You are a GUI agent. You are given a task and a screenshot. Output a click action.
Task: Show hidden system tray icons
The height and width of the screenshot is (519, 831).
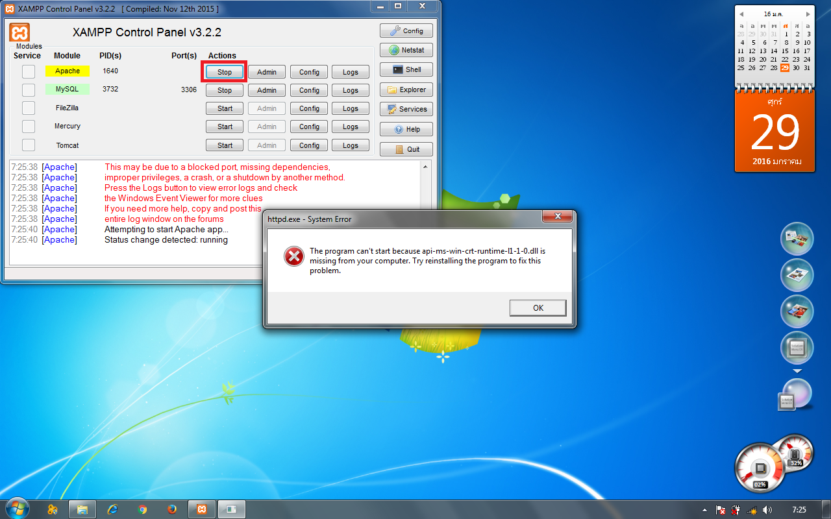tap(705, 510)
